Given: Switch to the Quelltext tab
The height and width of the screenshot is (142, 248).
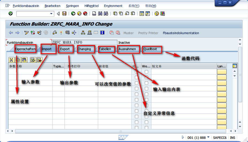Looking at the screenshot, I should tap(150, 49).
